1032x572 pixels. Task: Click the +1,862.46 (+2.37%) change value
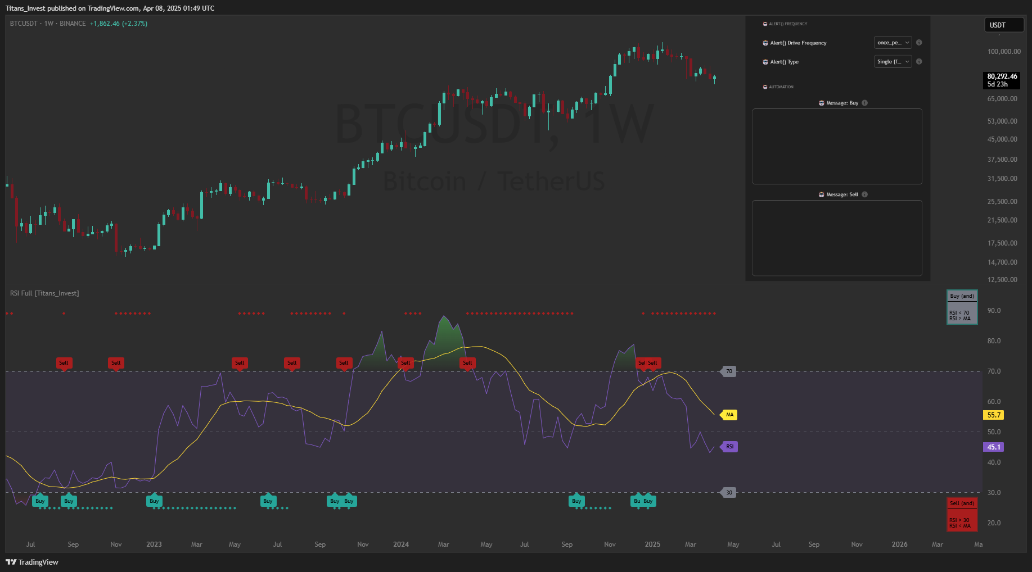click(x=119, y=24)
